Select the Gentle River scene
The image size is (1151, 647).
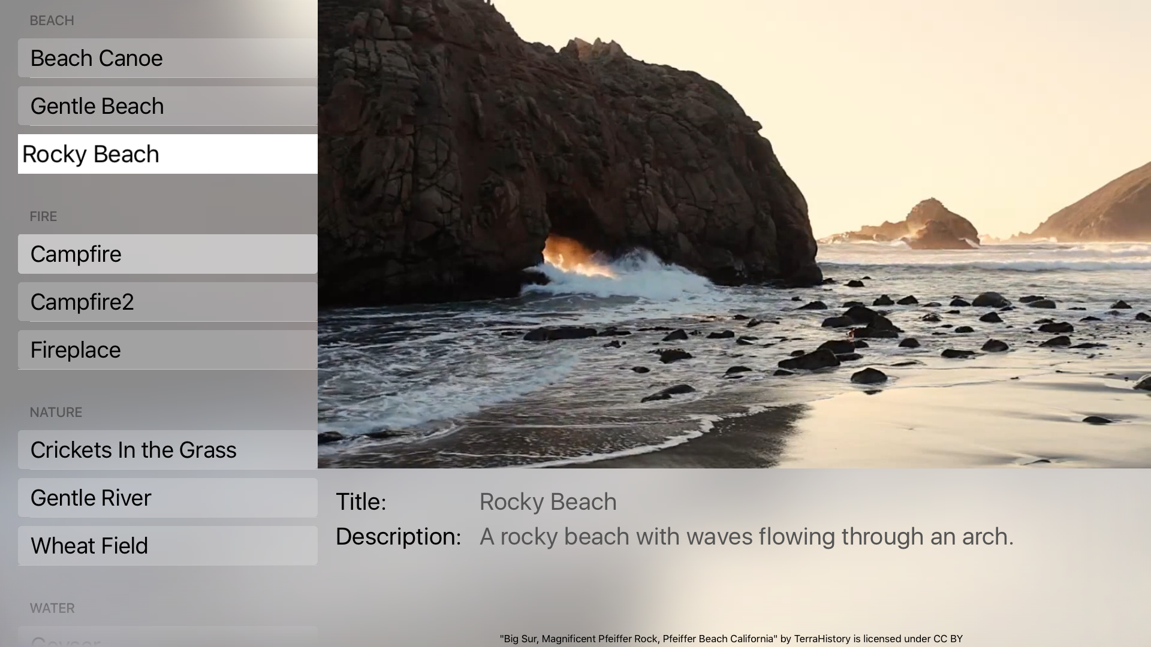coord(168,498)
